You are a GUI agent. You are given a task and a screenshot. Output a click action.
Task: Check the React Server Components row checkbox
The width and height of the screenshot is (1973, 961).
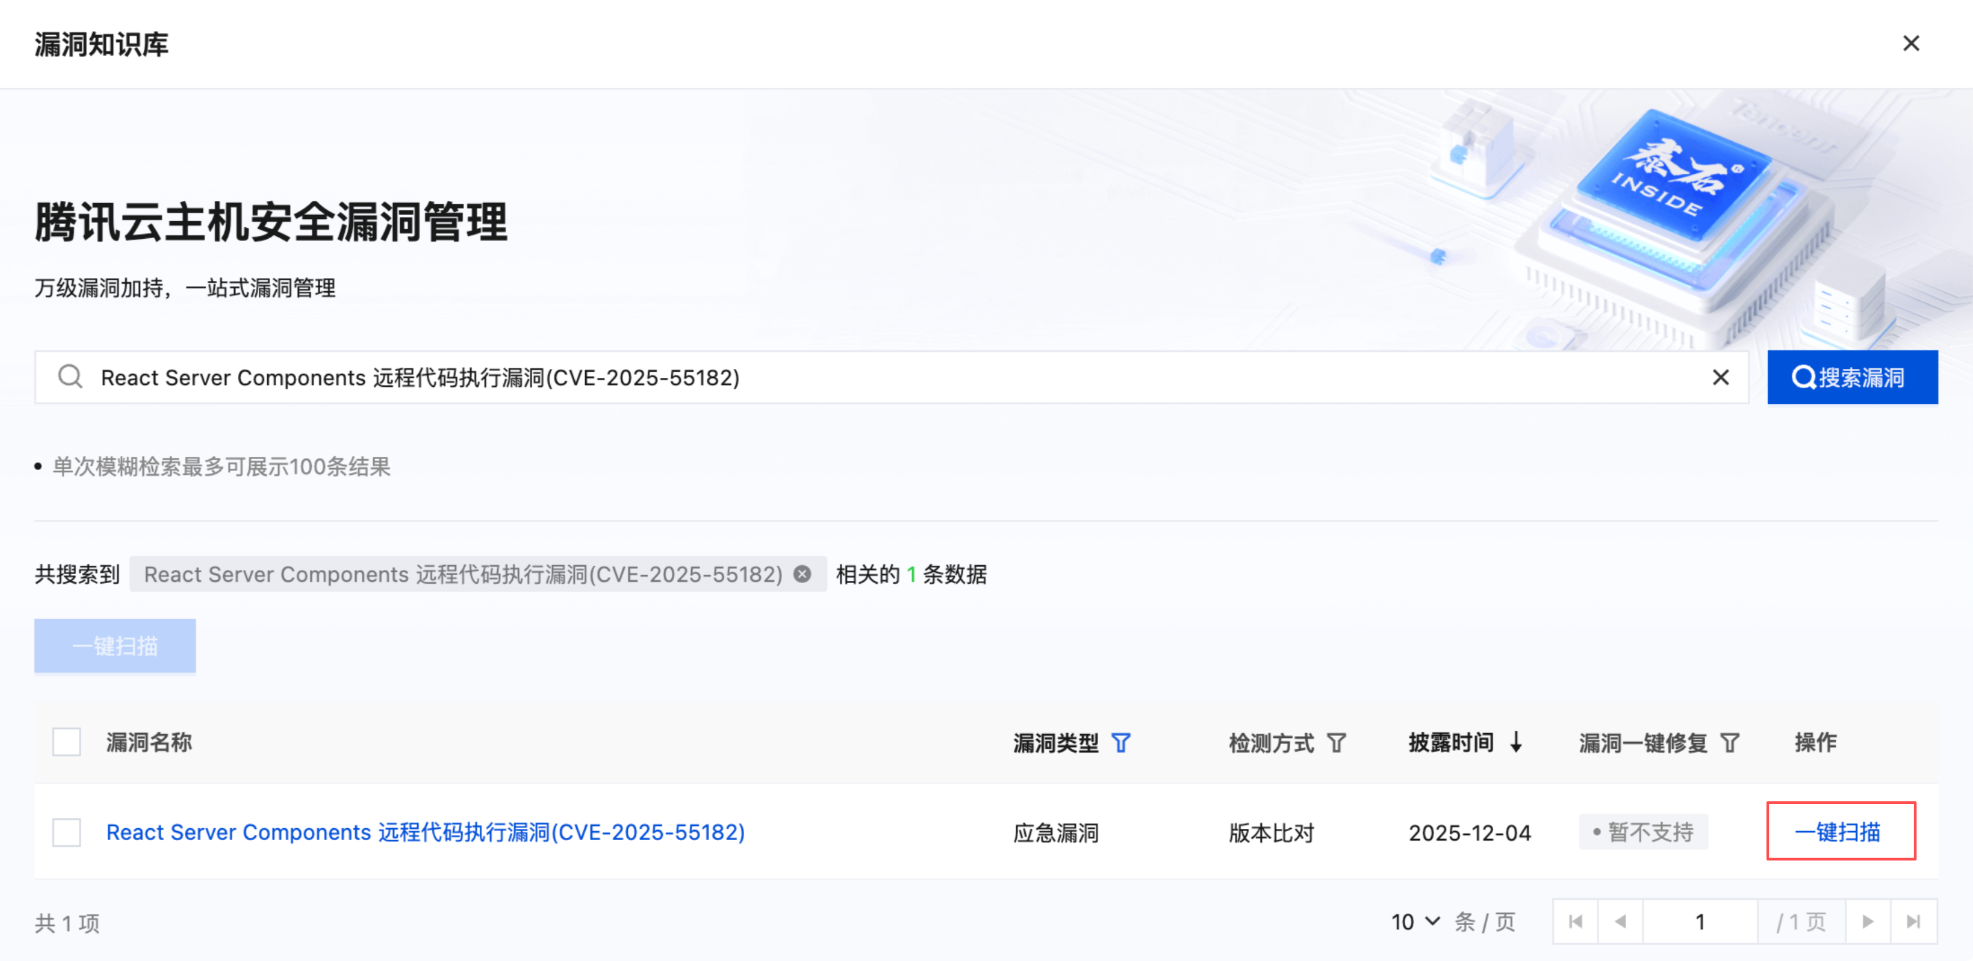(67, 832)
